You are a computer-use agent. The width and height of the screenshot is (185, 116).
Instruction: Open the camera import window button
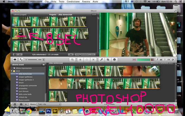[15, 60]
